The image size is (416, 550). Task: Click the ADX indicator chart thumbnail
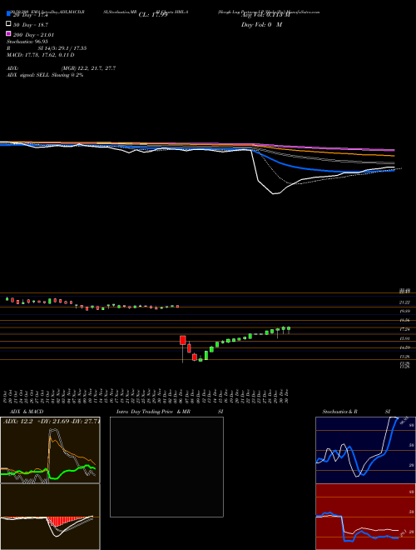pyautogui.click(x=50, y=450)
